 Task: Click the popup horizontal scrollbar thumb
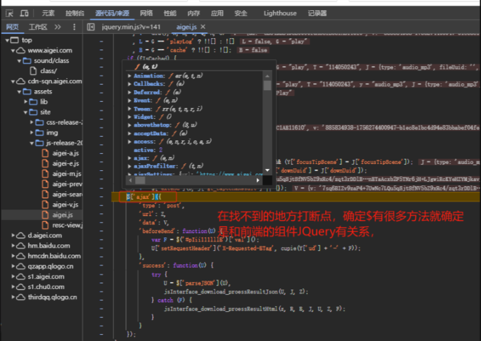tap(141, 180)
